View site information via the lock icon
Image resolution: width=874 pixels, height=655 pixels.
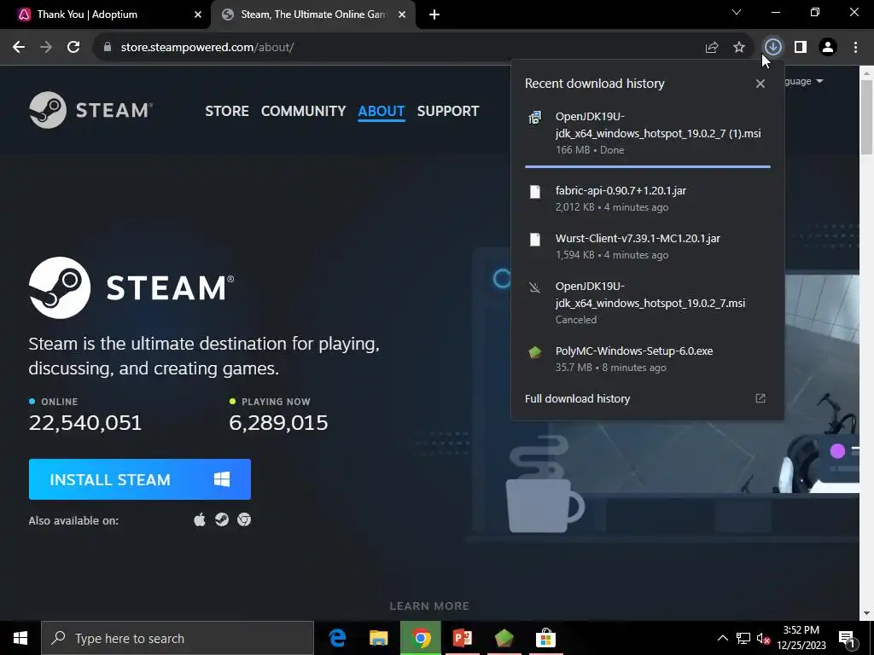108,48
